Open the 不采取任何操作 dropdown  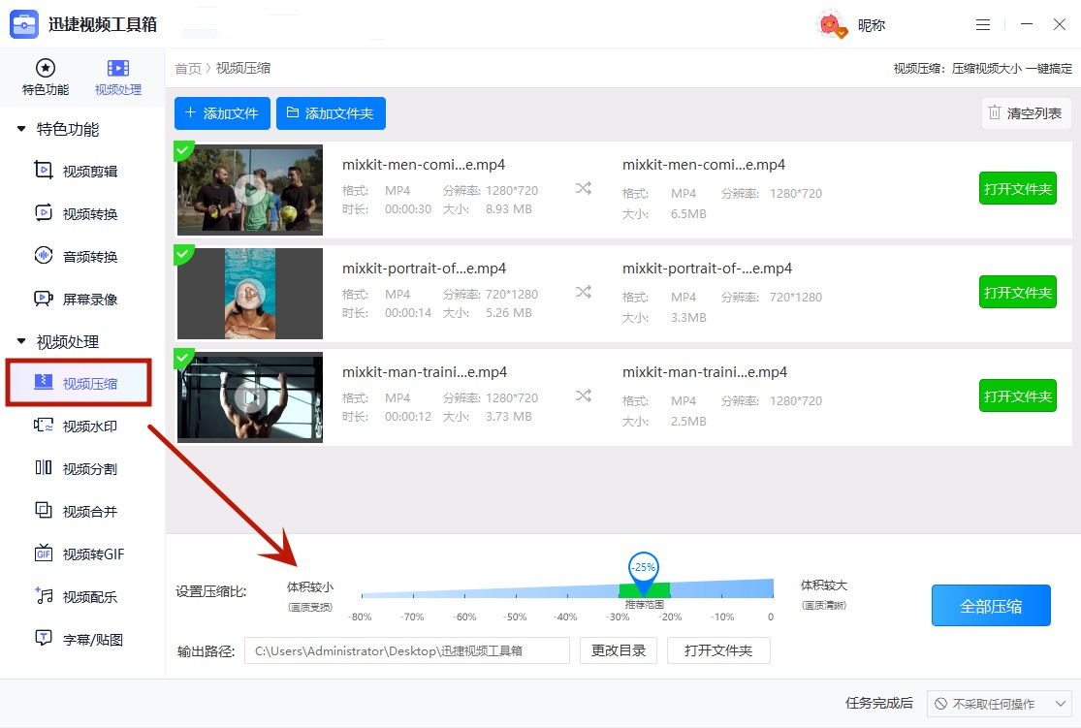(x=999, y=704)
